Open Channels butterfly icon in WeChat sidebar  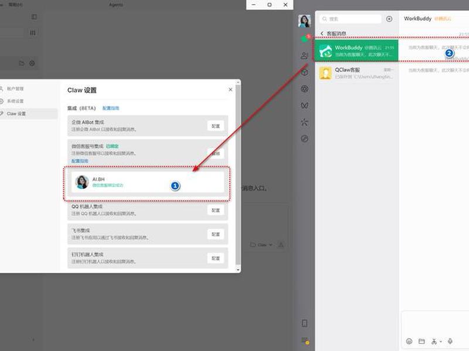[304, 105]
